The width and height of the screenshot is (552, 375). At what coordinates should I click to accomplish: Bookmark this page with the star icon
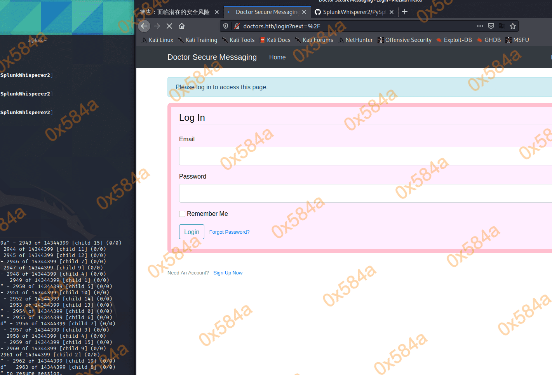click(x=513, y=26)
